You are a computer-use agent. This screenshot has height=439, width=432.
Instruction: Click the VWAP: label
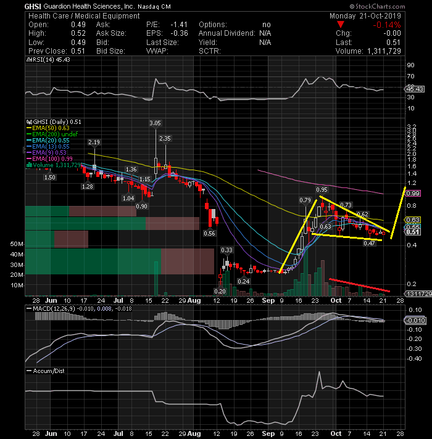157,51
